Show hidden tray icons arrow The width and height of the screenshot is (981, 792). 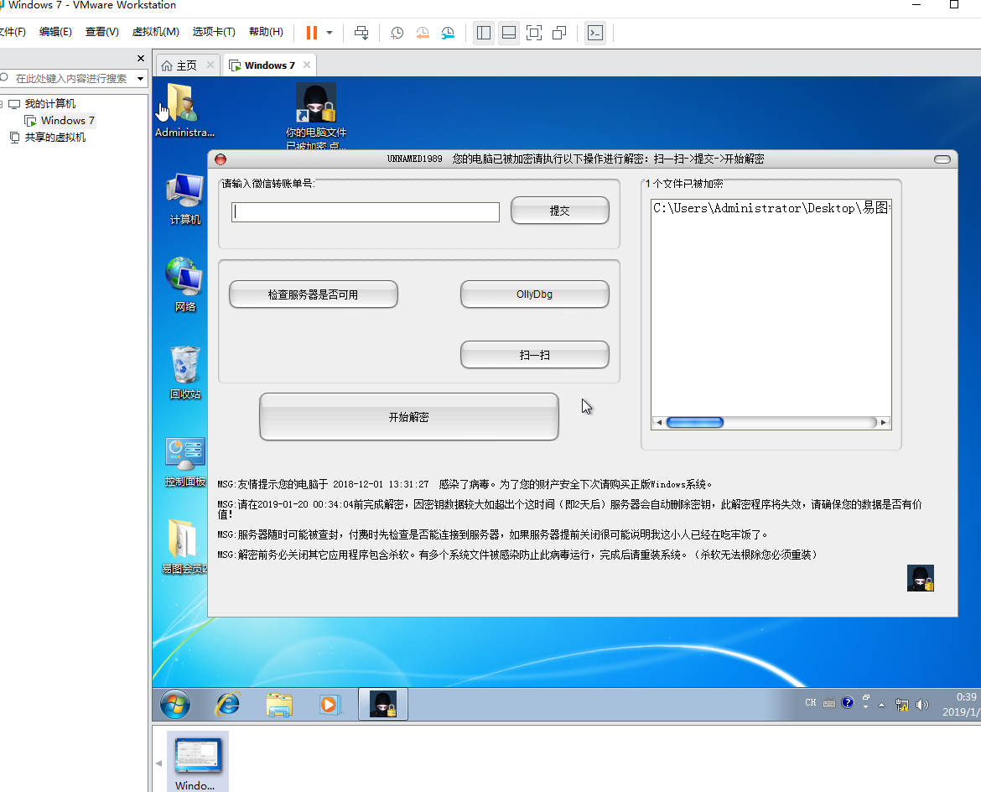click(x=881, y=705)
